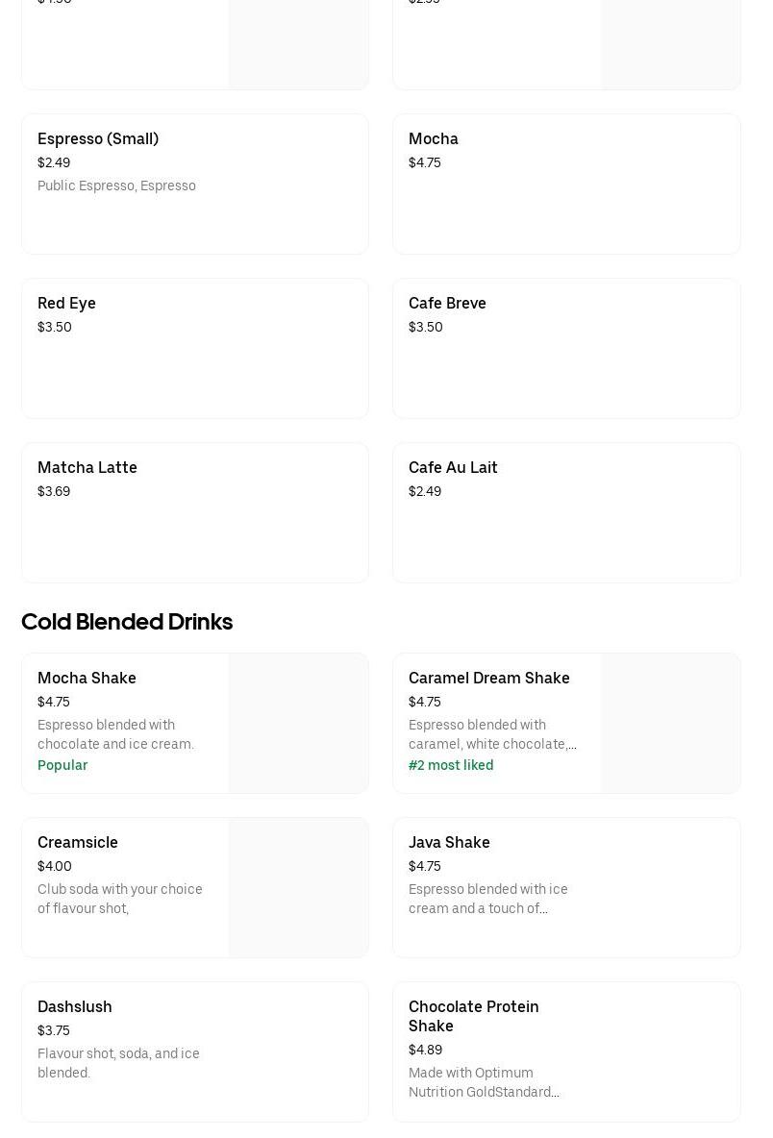Image resolution: width=773 pixels, height=1138 pixels.
Task: Click the Cold Blended Drinks heading
Action: click(127, 622)
